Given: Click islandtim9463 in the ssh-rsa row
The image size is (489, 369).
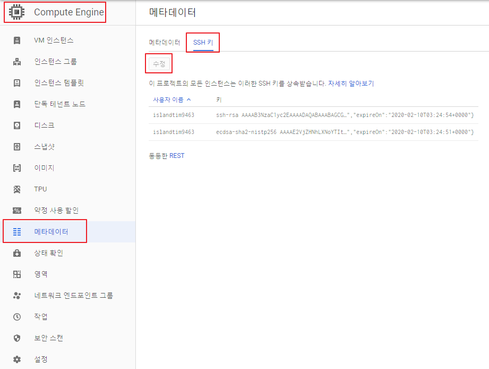Looking at the screenshot, I should (174, 115).
